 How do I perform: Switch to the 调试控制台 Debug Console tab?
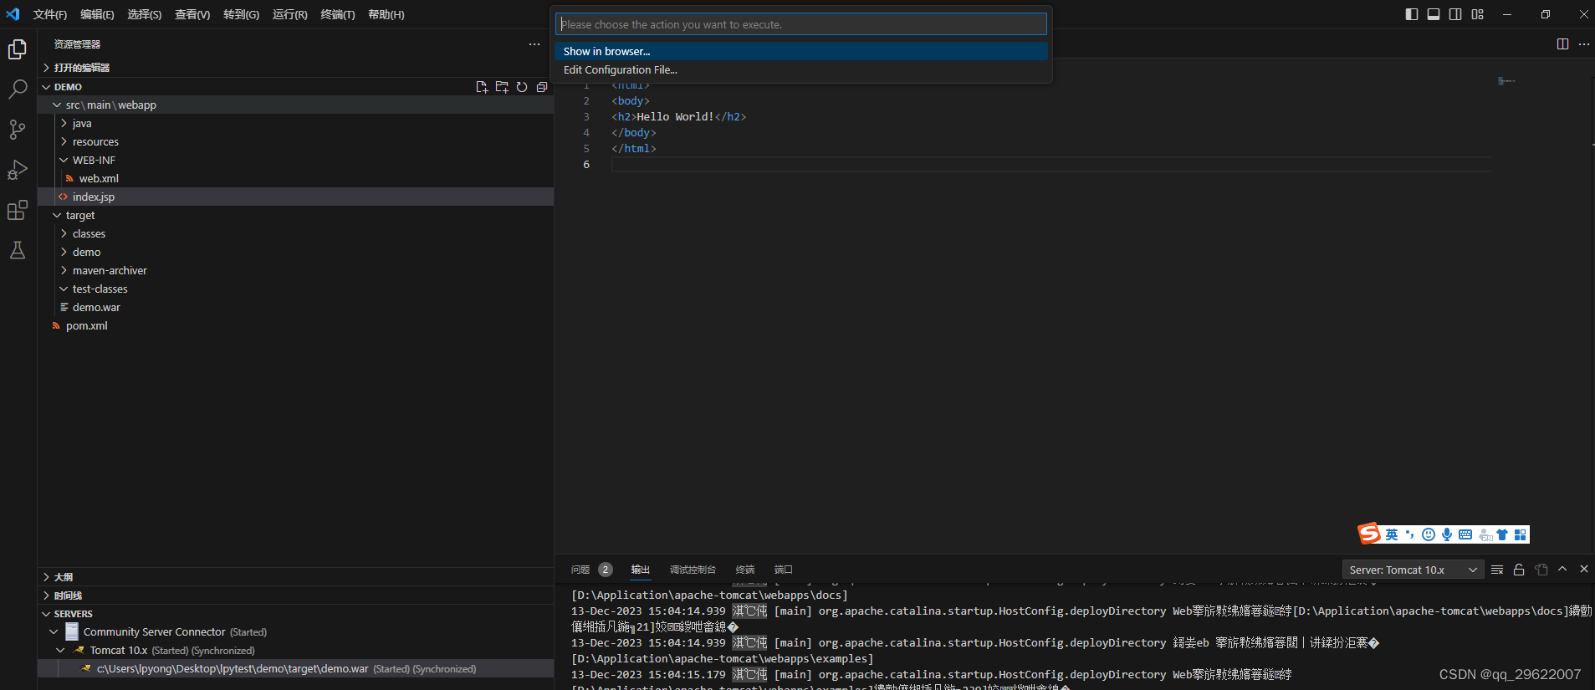coord(693,570)
